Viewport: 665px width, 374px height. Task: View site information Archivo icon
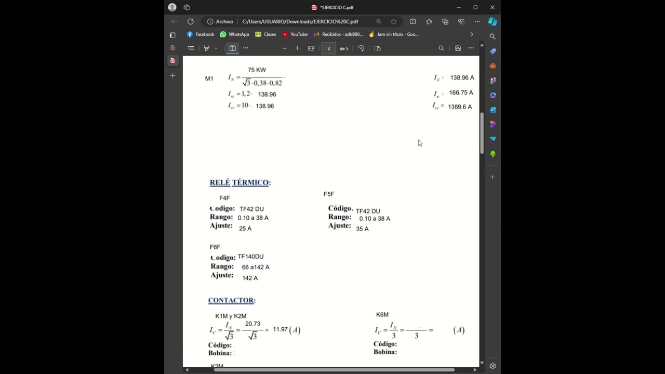tap(220, 21)
